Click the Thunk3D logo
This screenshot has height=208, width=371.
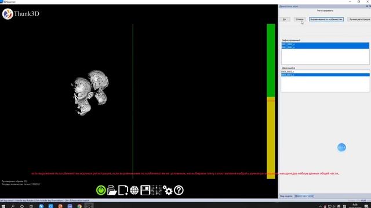click(x=21, y=14)
